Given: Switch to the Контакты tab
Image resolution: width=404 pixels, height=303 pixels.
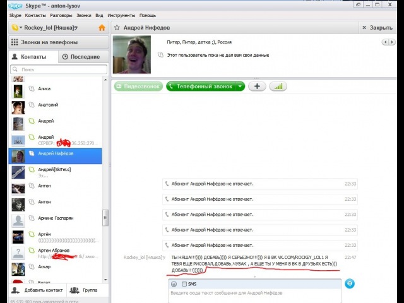Looking at the screenshot, I should click(33, 57).
